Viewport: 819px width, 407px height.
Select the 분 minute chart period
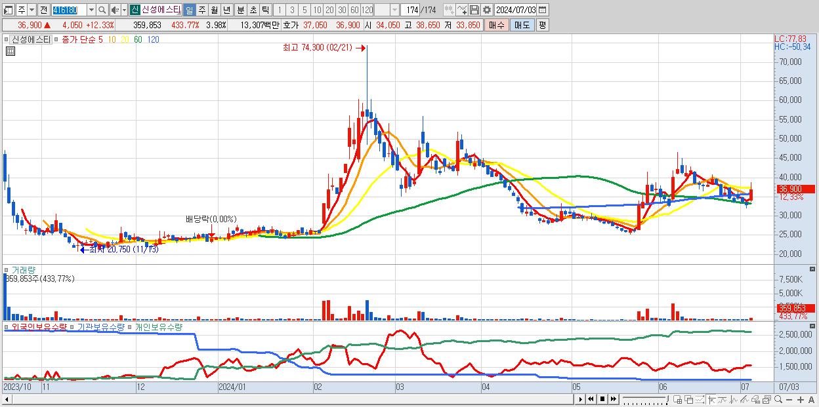click(240, 10)
